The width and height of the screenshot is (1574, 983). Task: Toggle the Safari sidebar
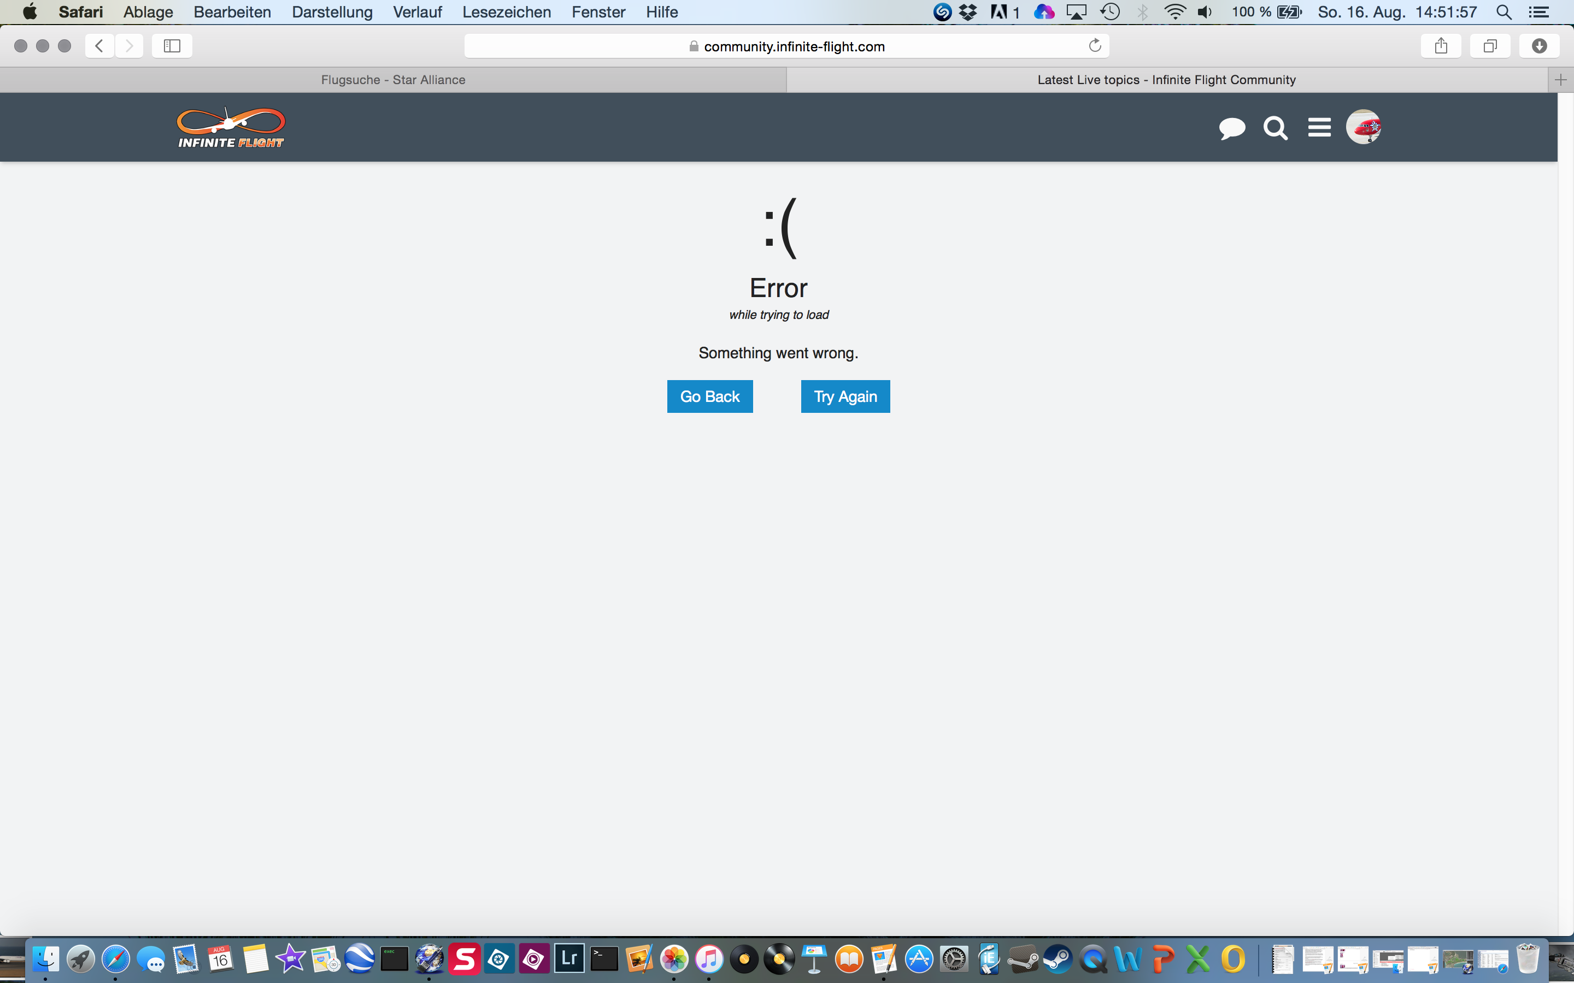pyautogui.click(x=172, y=45)
